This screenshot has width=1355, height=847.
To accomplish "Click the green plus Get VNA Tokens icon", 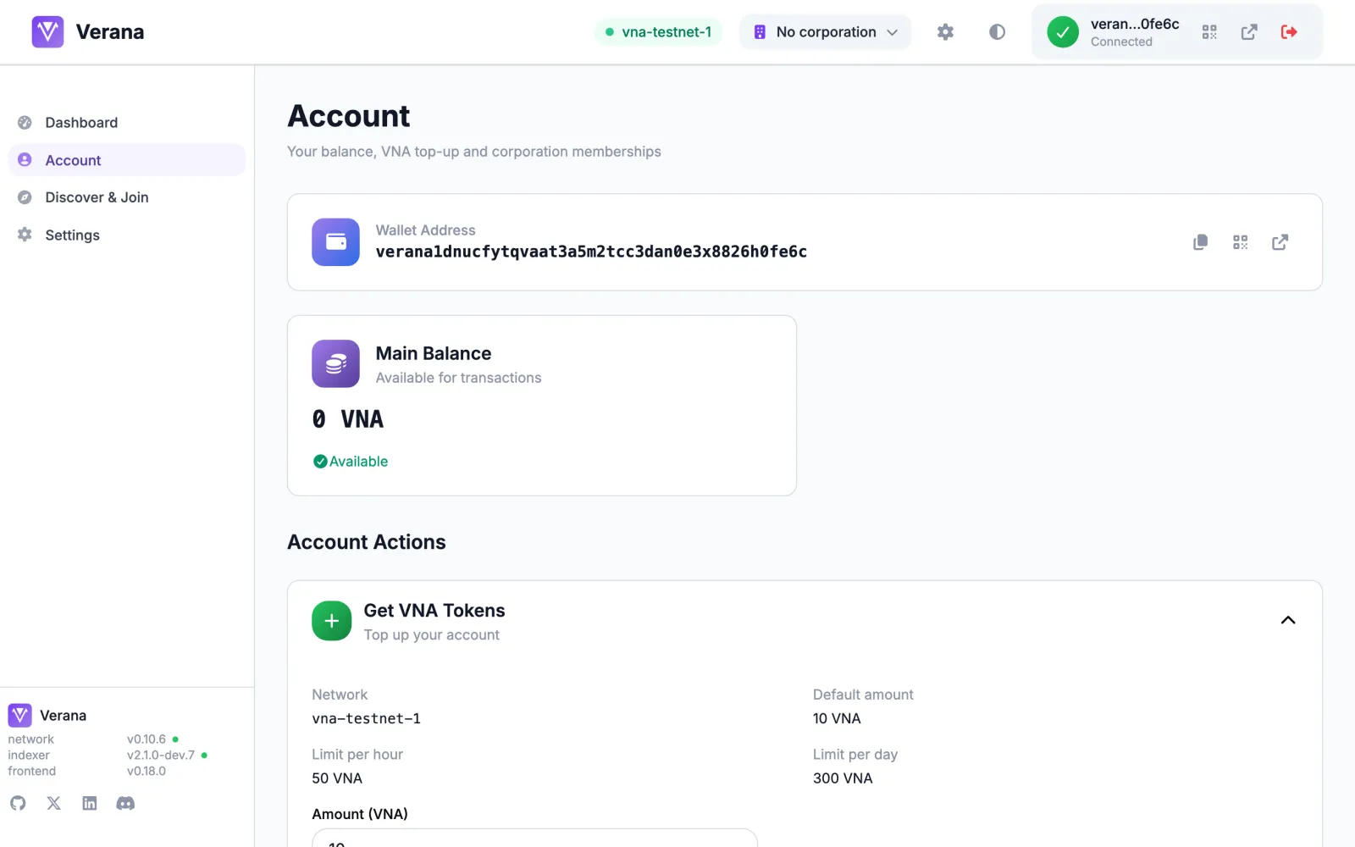I will click(x=332, y=621).
